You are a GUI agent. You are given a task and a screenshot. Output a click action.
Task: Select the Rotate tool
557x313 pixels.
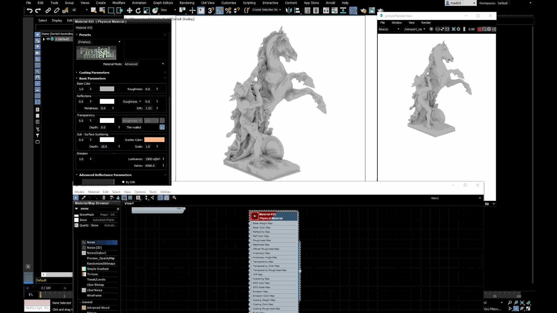click(x=138, y=11)
